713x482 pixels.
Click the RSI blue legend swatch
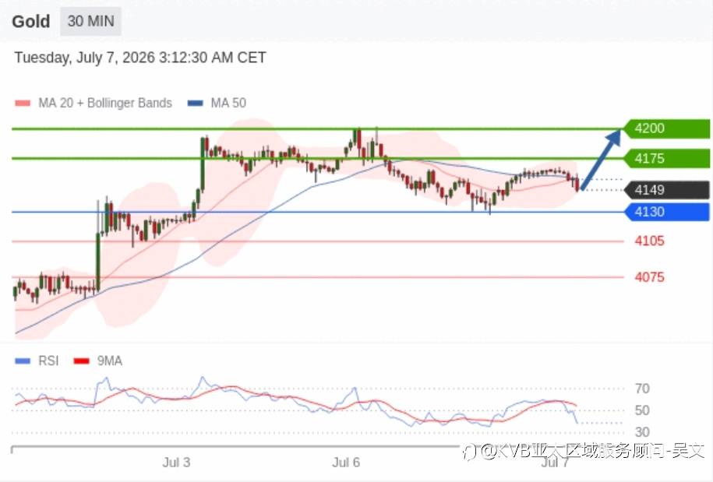[23, 361]
